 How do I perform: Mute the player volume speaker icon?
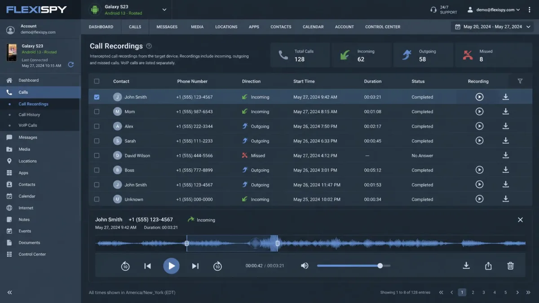coord(305,266)
